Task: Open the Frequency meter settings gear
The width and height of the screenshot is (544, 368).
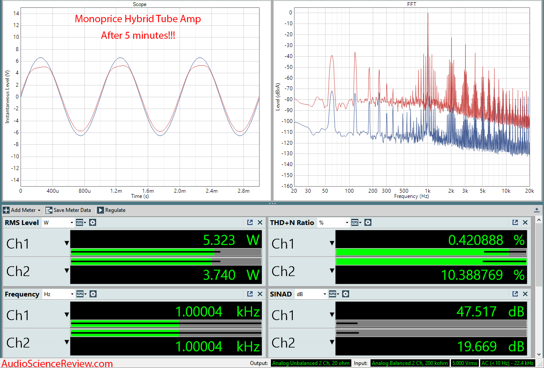Action: click(93, 294)
